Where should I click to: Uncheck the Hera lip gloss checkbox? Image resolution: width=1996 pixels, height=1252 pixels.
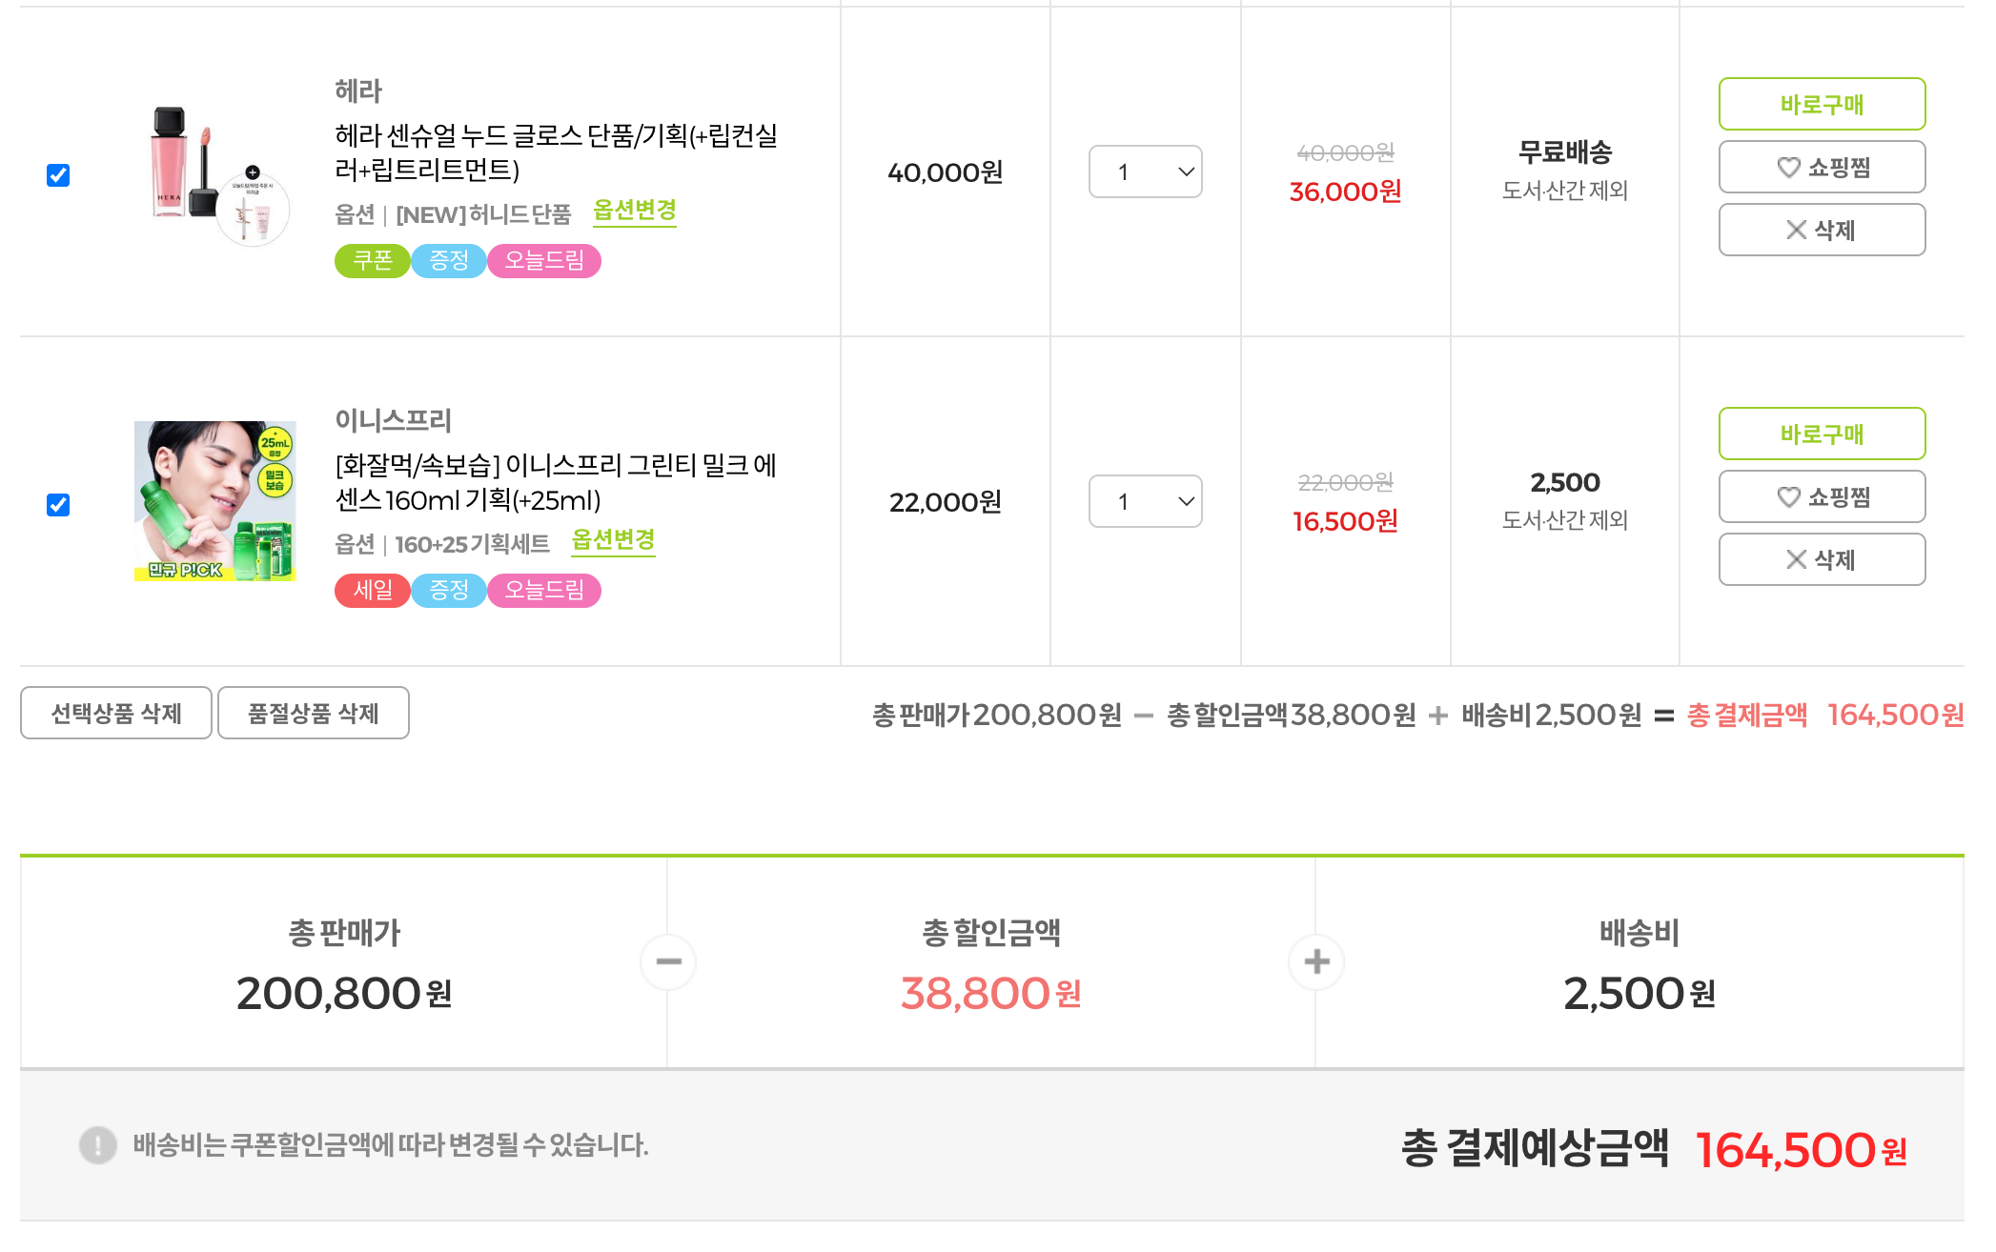pyautogui.click(x=58, y=175)
